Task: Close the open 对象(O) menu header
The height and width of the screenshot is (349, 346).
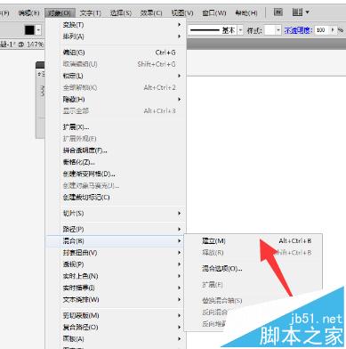Action: (60, 13)
